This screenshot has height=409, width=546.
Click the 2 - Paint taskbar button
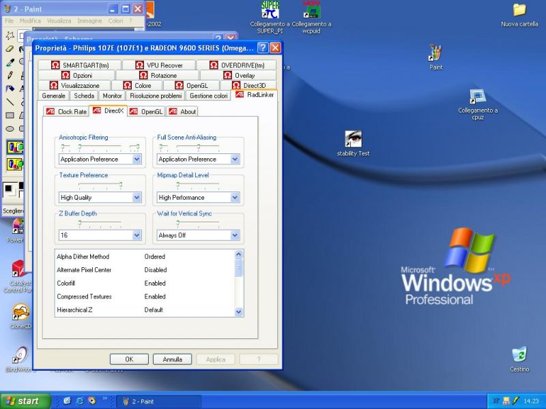[x=158, y=402]
